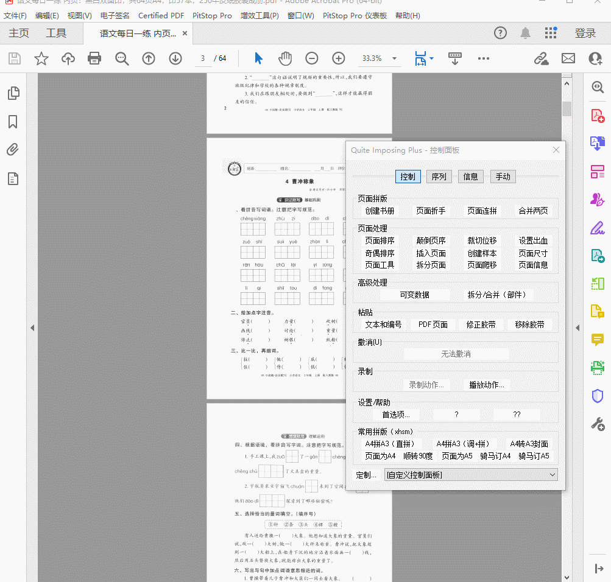Open the Comment tool in right pane

[598, 340]
